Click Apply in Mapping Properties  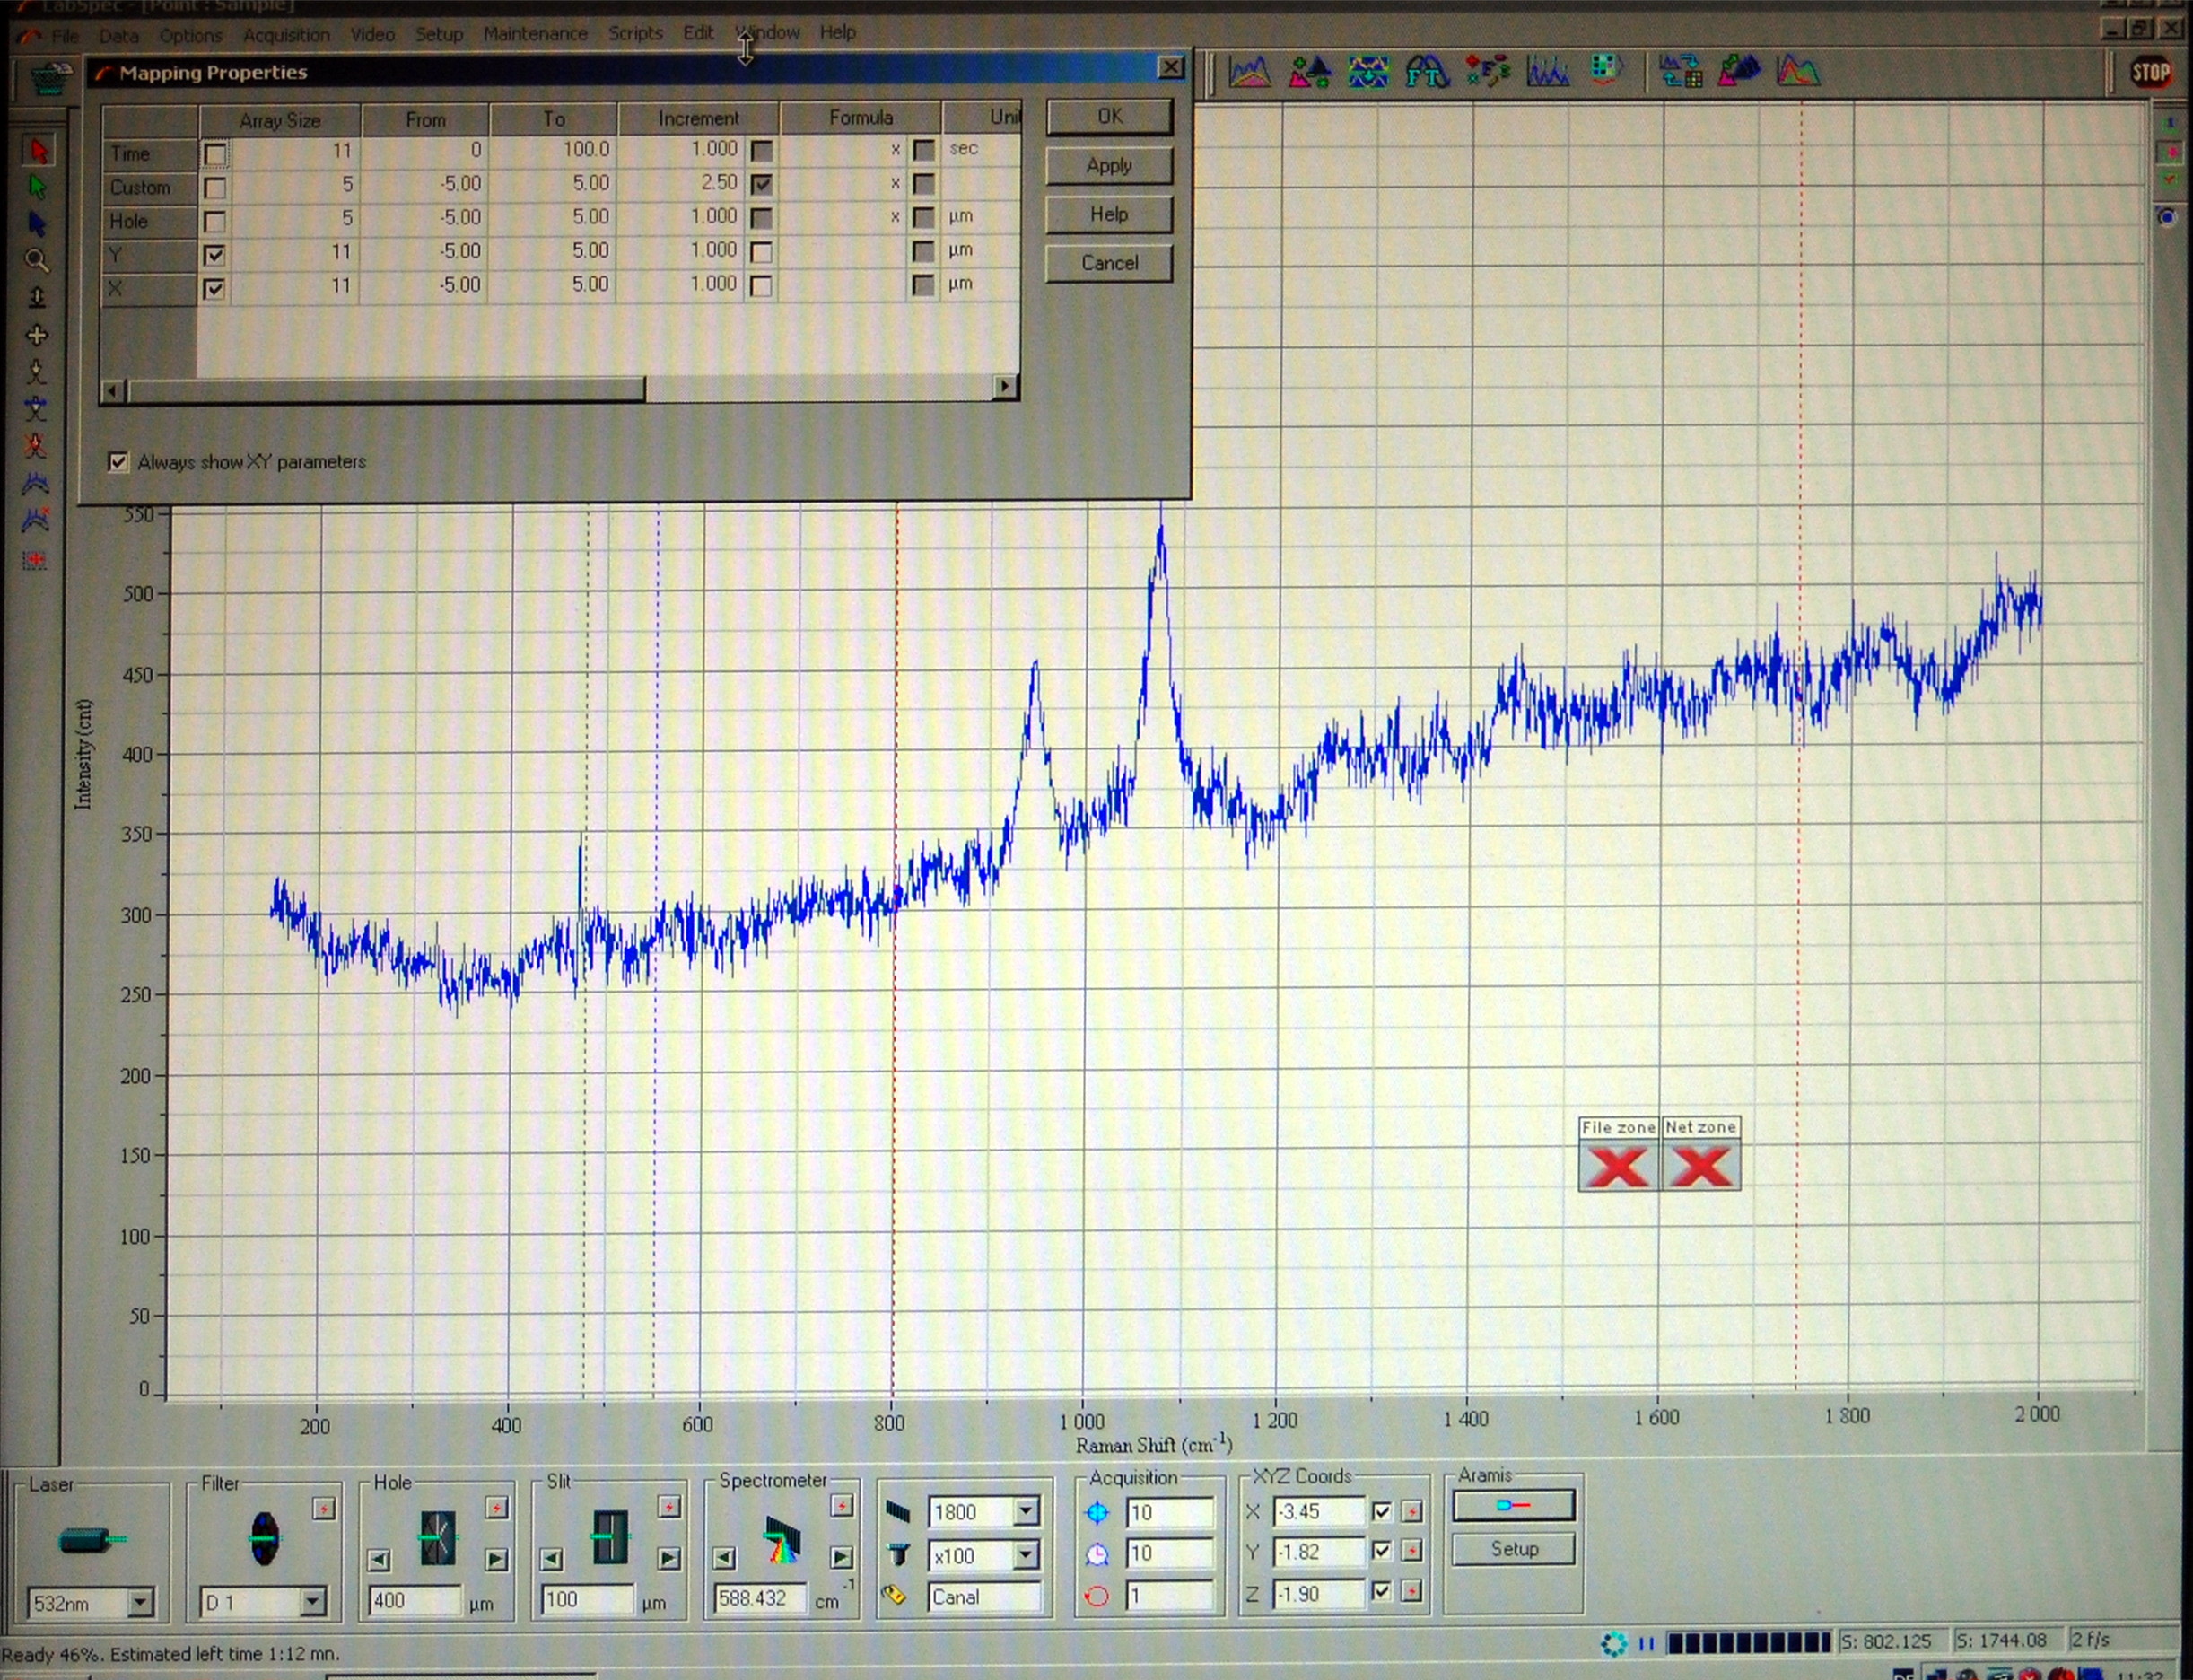(1109, 165)
